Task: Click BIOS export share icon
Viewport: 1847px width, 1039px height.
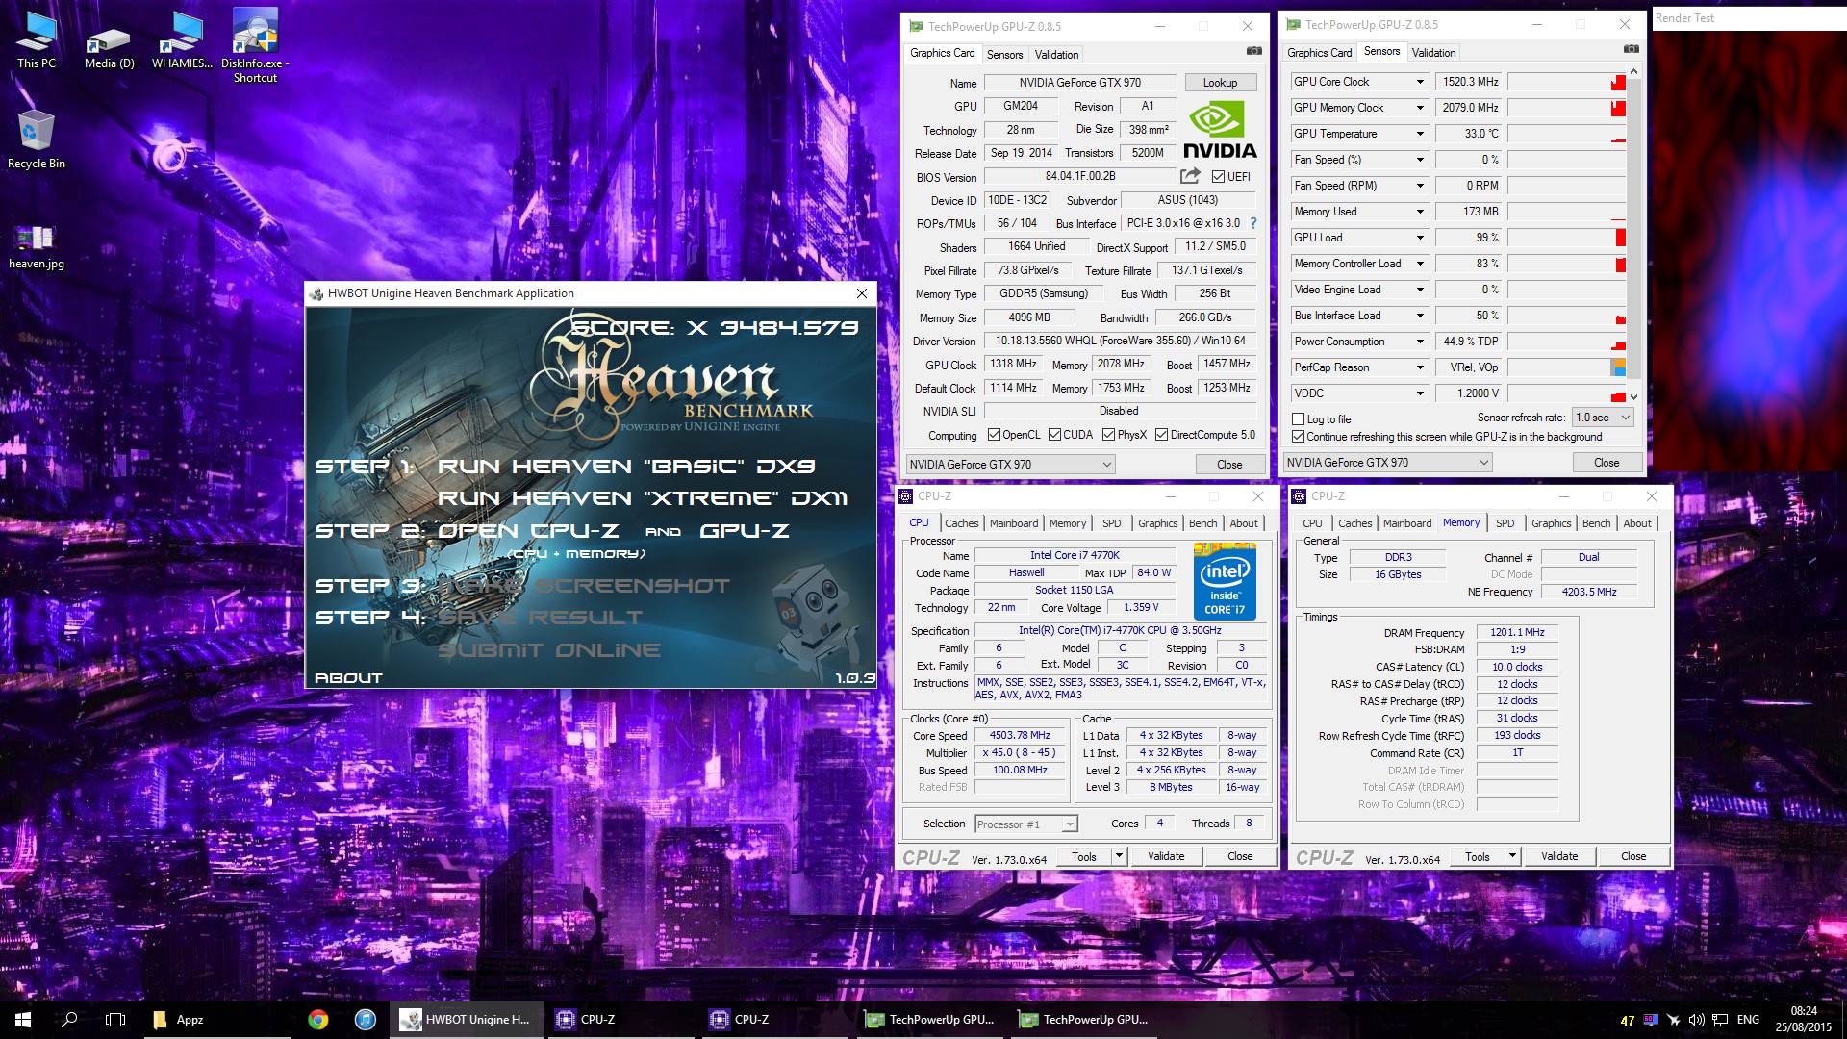Action: [x=1190, y=176]
